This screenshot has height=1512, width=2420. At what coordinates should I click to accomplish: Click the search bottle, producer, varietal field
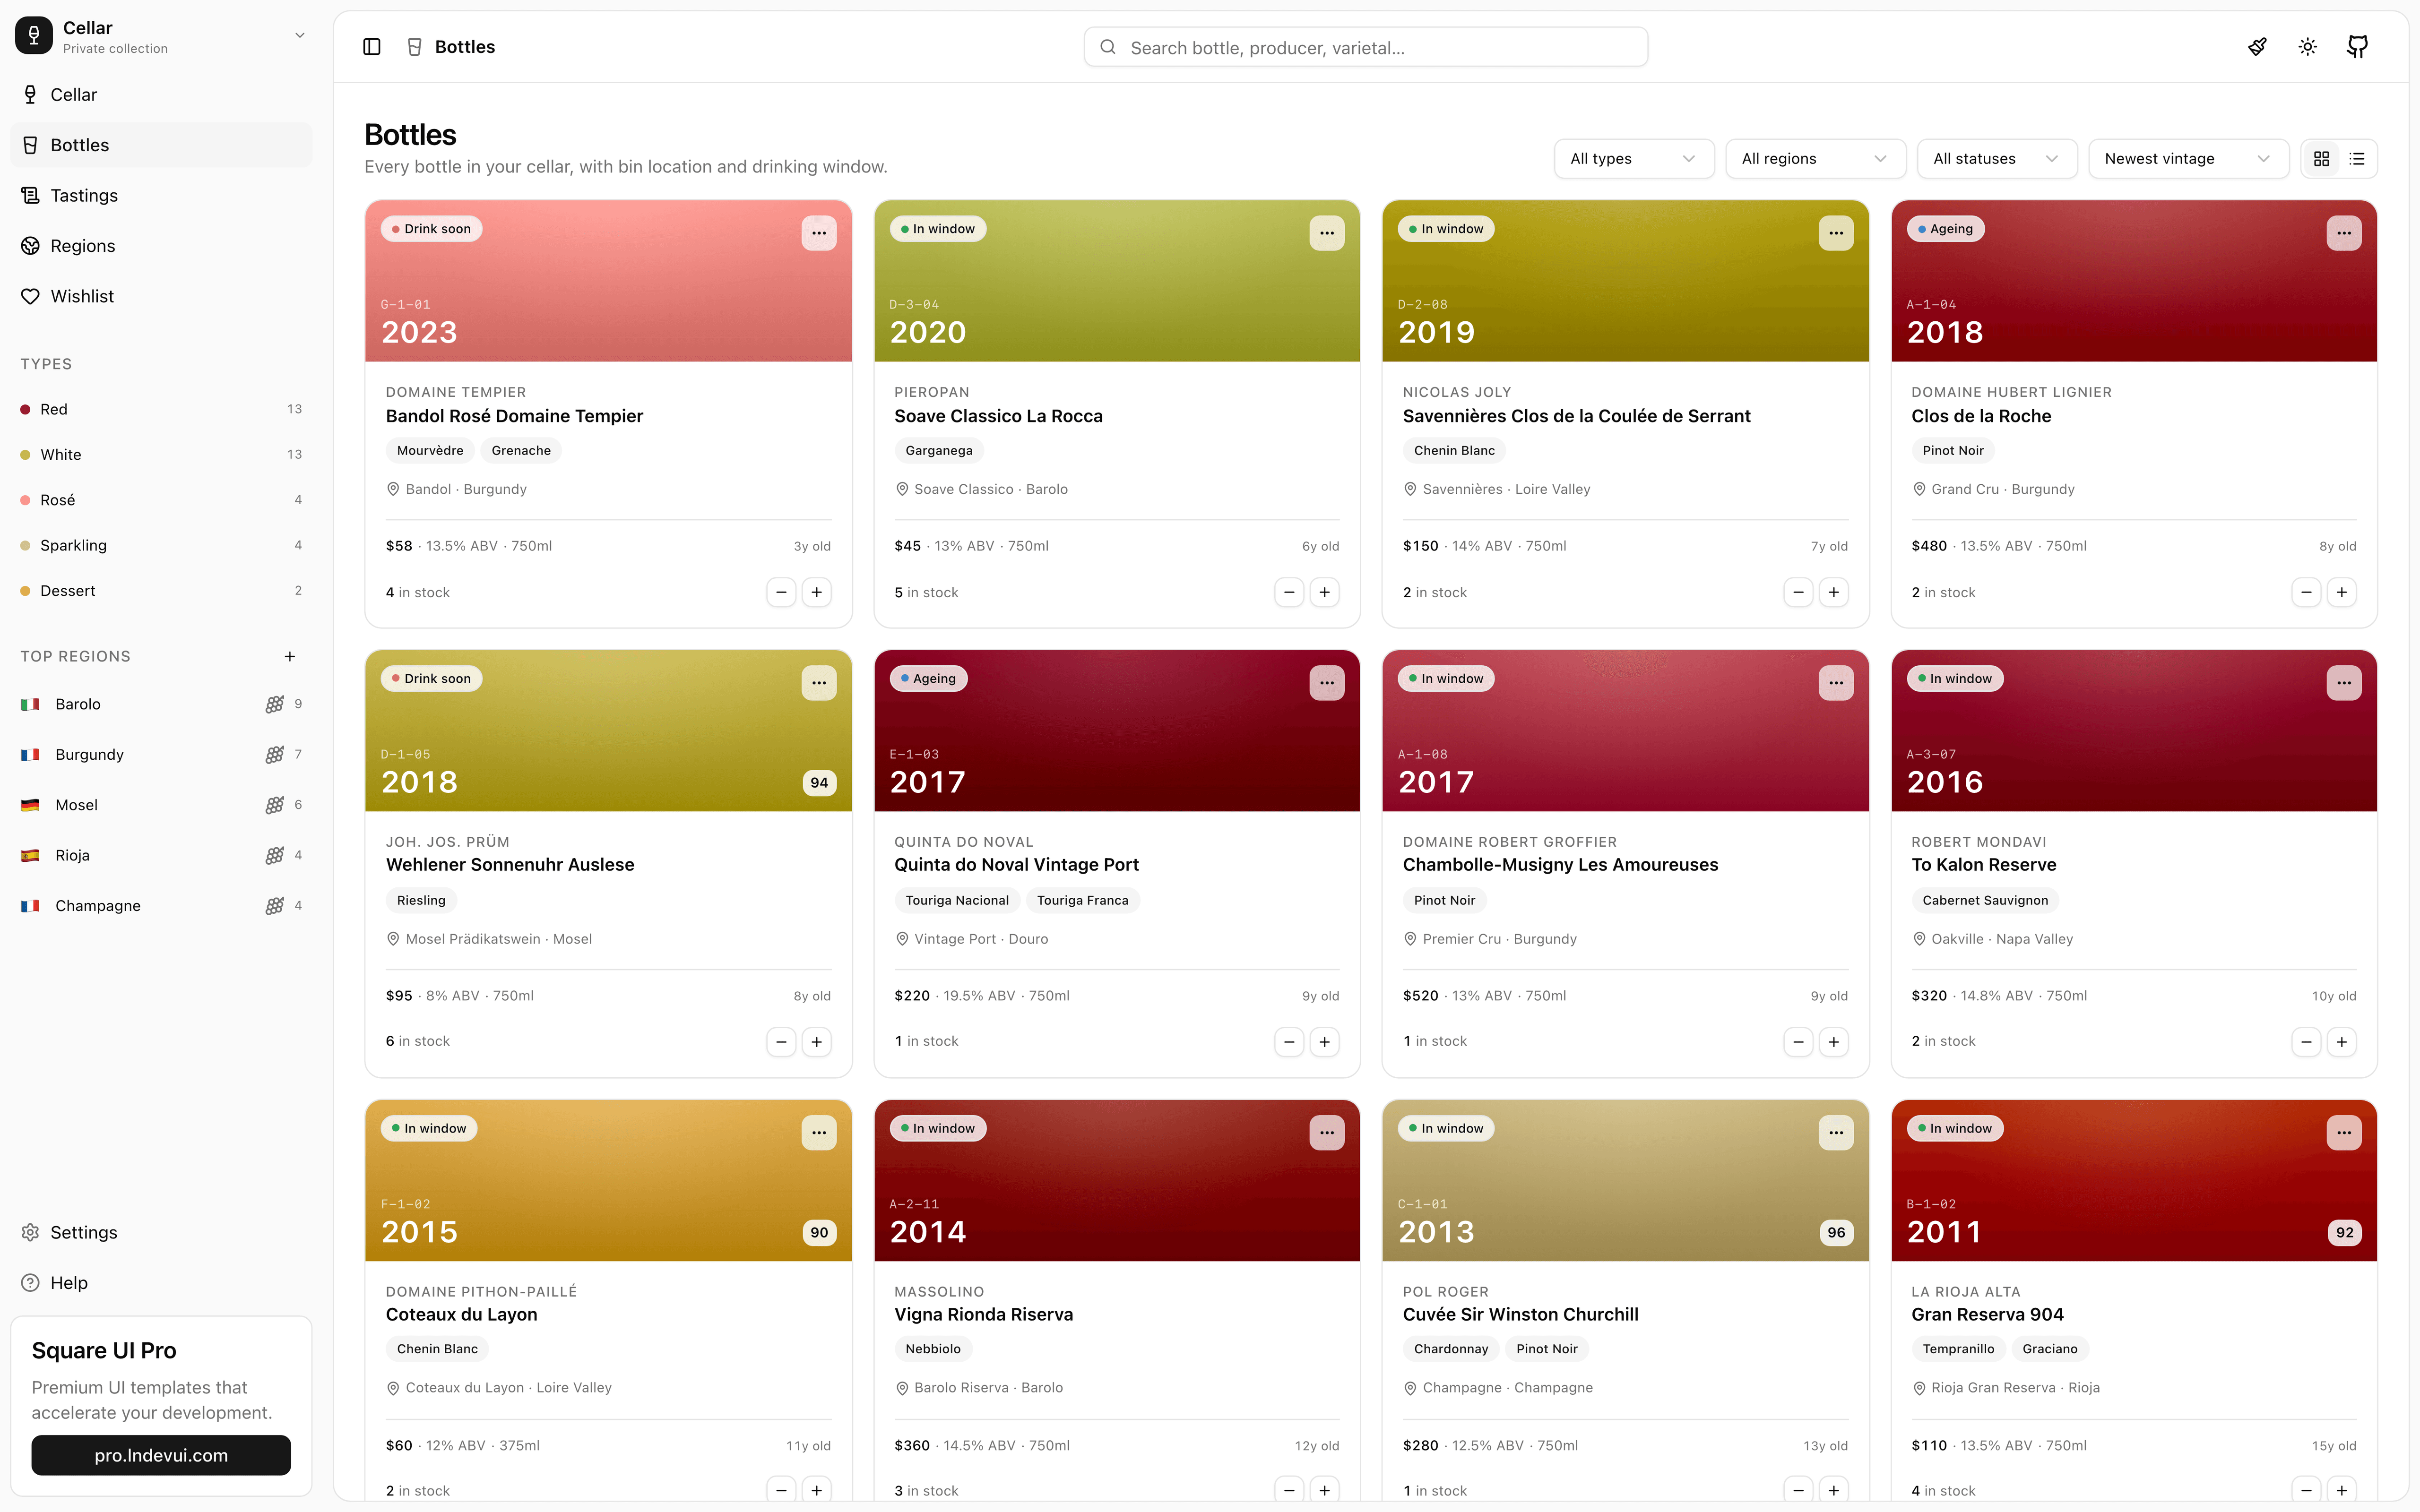click(x=1366, y=47)
